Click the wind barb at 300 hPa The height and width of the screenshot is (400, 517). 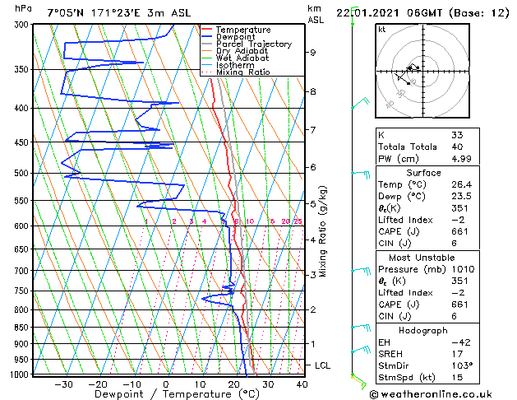(353, 21)
